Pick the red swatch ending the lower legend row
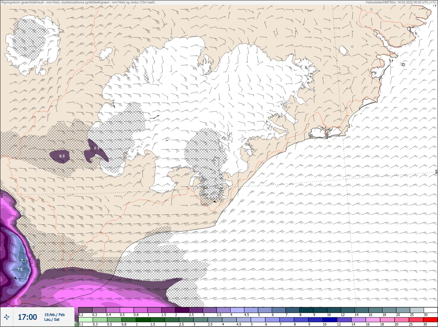The width and height of the screenshot is (438, 327). pos(430,320)
